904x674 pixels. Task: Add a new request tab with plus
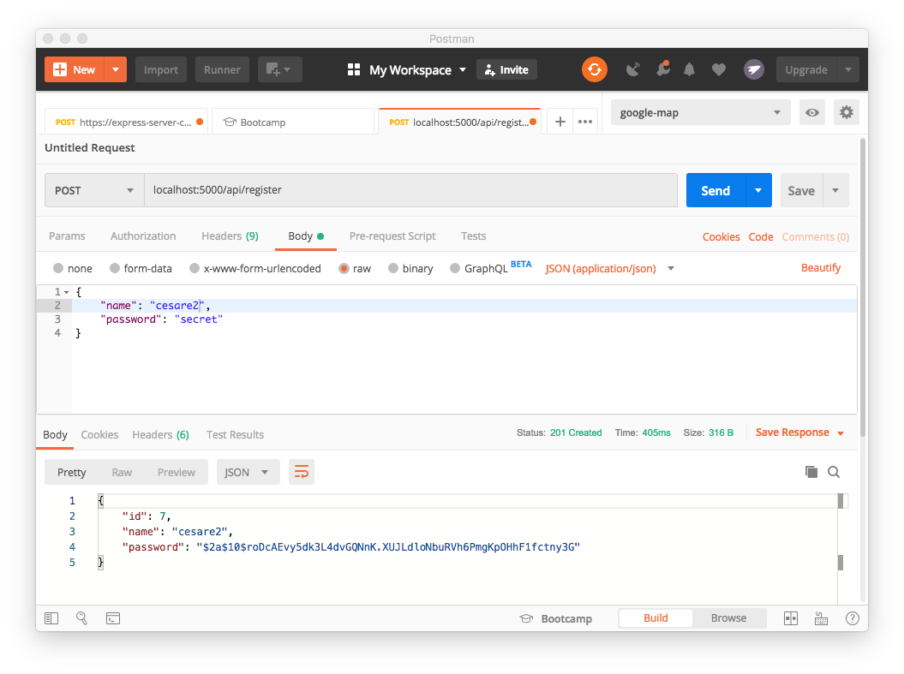tap(560, 122)
